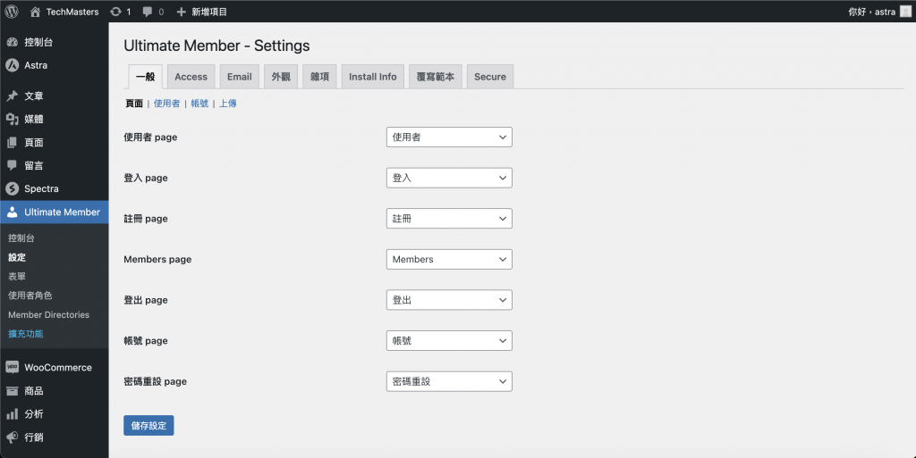Open the 帳號 page dropdown
916x458 pixels.
click(x=449, y=341)
